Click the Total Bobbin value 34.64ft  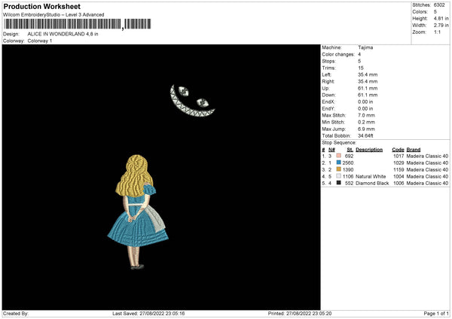tap(366, 135)
